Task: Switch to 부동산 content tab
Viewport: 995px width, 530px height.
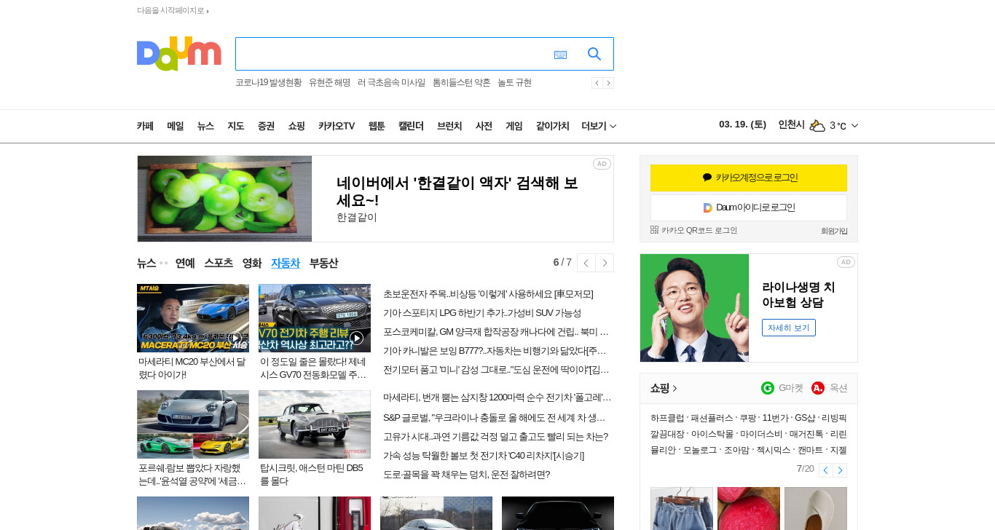Action: pos(323,263)
